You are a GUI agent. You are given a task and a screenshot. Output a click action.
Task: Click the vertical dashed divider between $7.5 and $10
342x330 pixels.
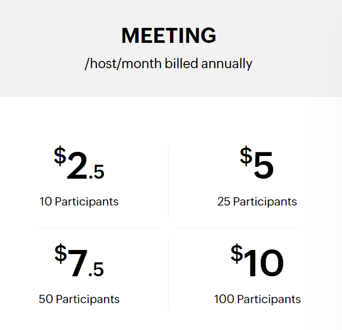[168, 273]
